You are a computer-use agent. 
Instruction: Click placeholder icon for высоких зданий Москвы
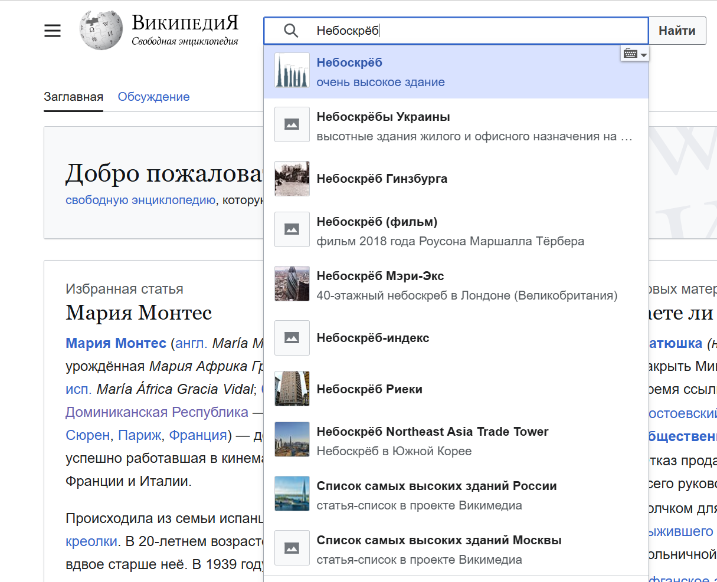pos(292,548)
